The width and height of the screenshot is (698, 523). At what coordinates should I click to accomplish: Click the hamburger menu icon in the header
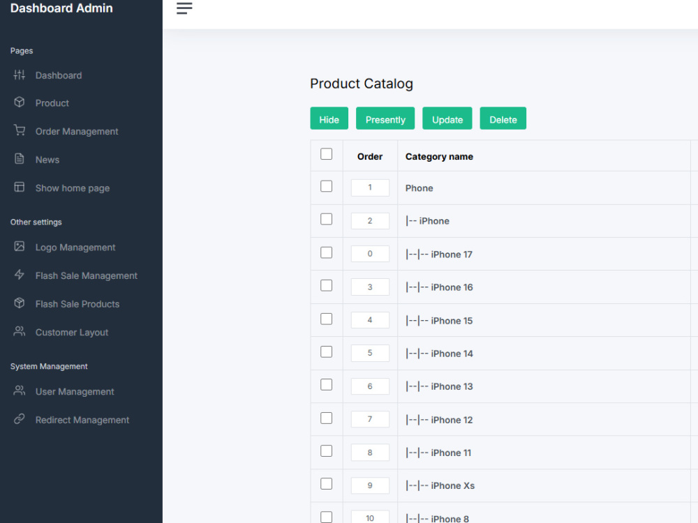pyautogui.click(x=184, y=8)
